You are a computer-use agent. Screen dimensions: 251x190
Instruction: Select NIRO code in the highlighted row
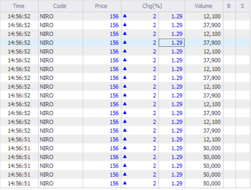click(46, 43)
